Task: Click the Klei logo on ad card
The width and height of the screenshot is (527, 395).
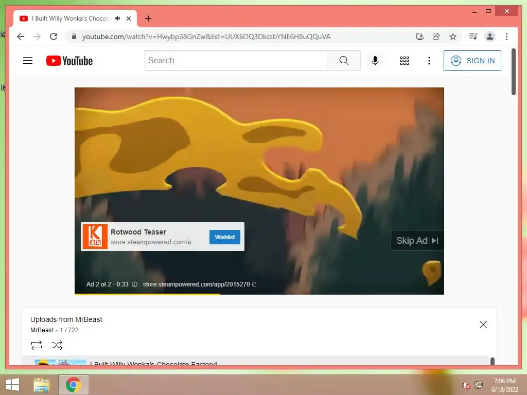Action: pos(95,237)
